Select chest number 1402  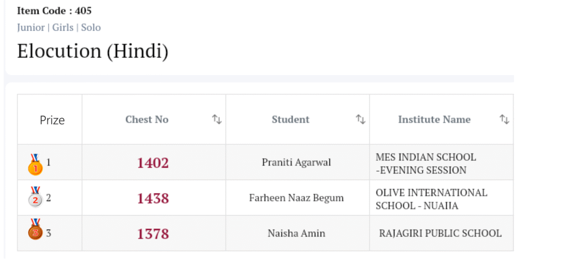[x=153, y=163]
